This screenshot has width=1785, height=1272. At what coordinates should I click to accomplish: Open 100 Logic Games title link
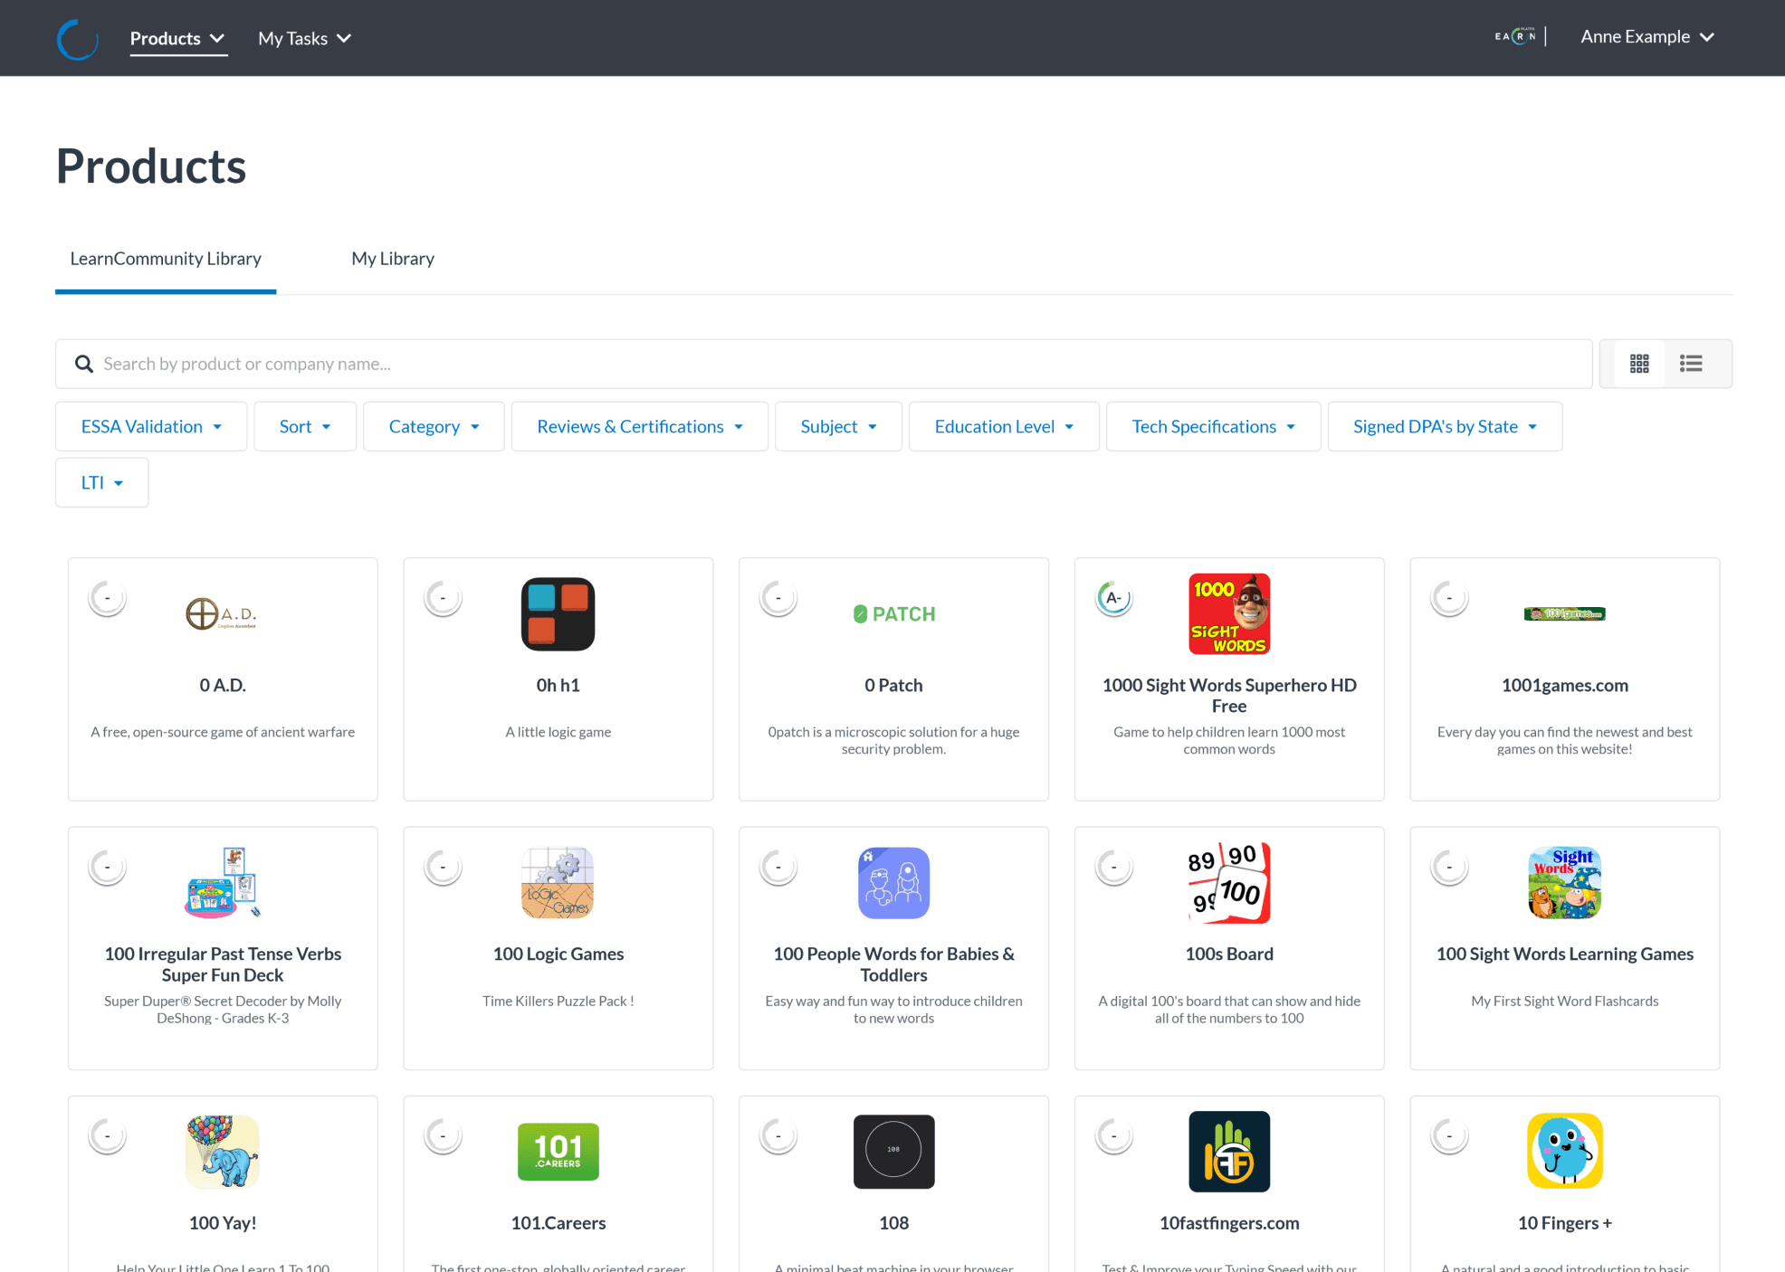click(x=558, y=954)
